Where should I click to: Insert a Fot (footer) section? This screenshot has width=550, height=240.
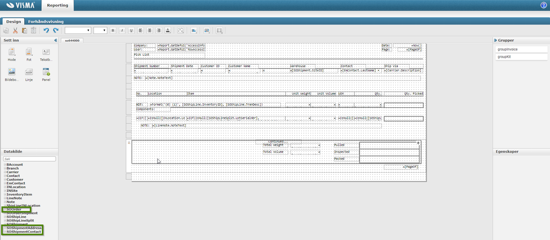(29, 55)
